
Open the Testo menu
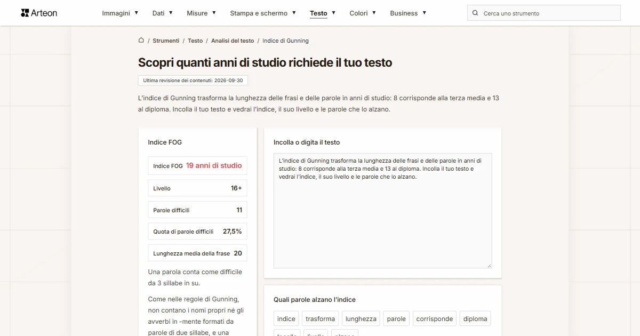tap(318, 13)
